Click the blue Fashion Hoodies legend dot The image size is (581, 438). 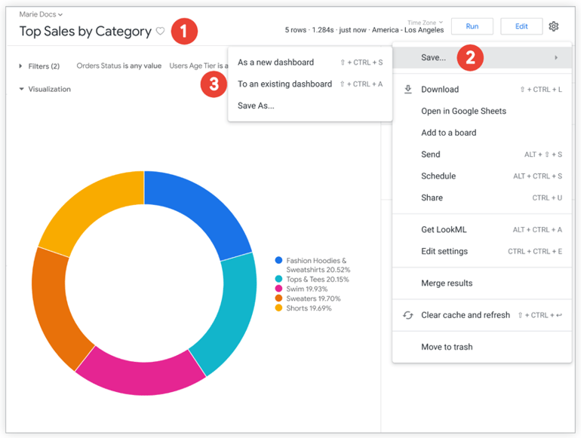pyautogui.click(x=278, y=260)
